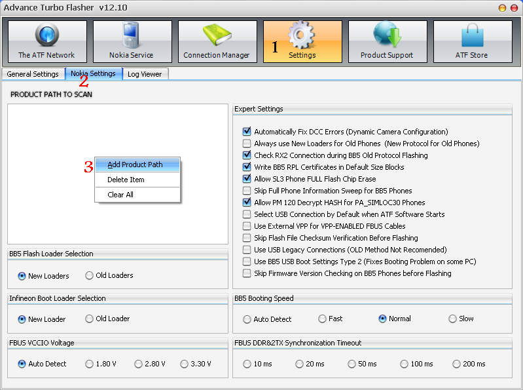This screenshot has width=523, height=390.
Task: Select 3.30 V FBUS voltage
Action: [x=184, y=364]
